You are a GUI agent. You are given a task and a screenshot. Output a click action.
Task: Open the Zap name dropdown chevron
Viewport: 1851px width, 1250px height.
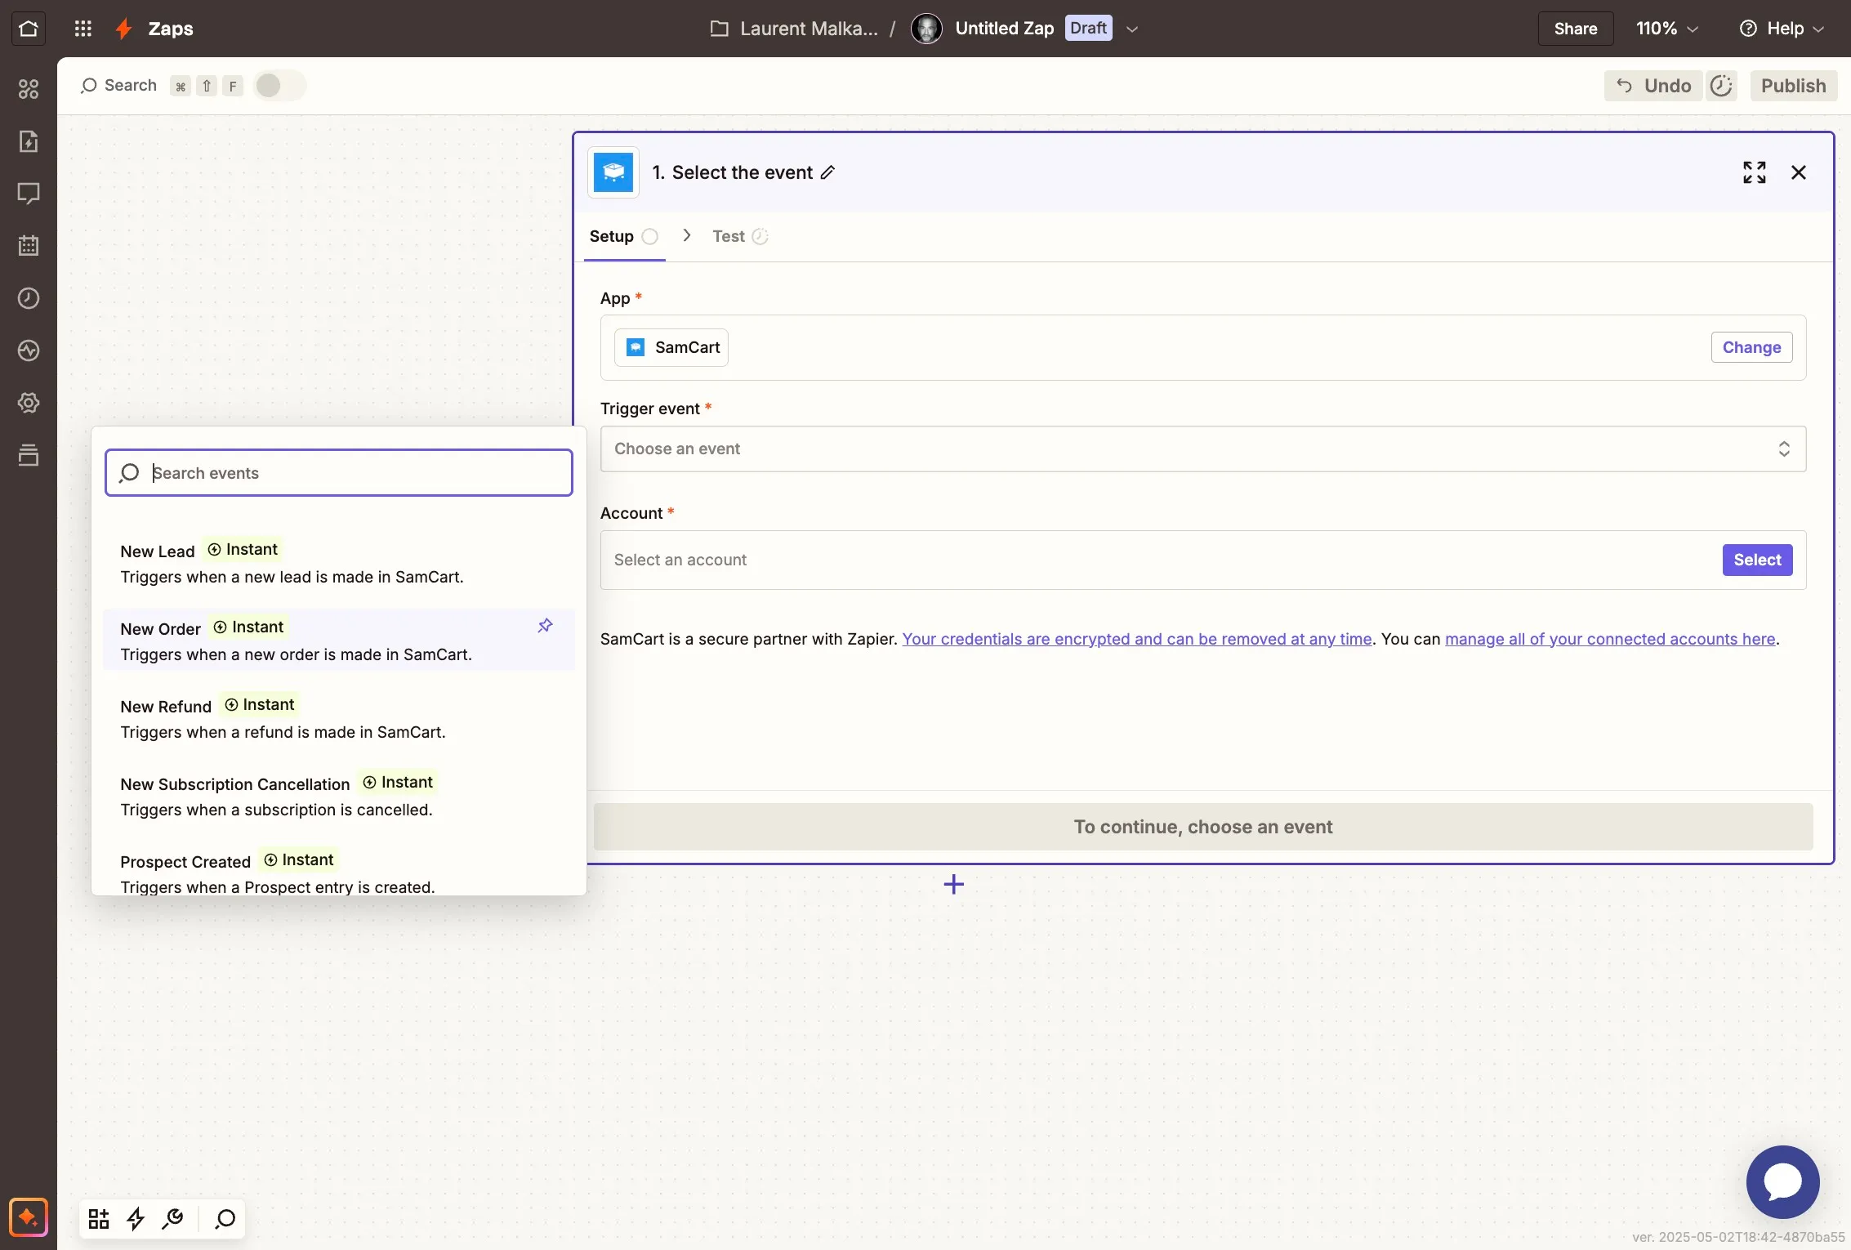1131,29
